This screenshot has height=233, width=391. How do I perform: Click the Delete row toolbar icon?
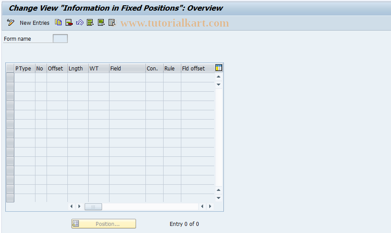click(x=69, y=23)
